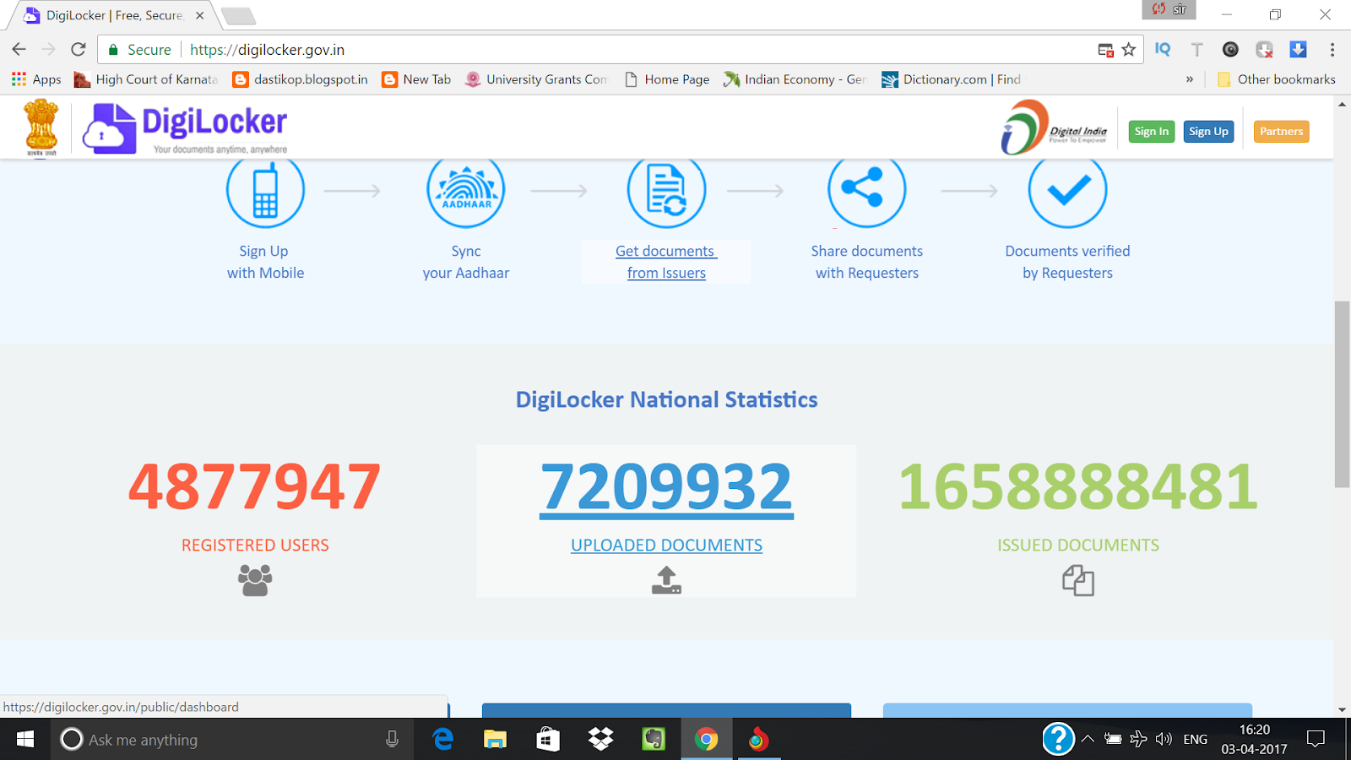Open the IQ extension icon
The height and width of the screenshot is (760, 1351).
tap(1163, 50)
